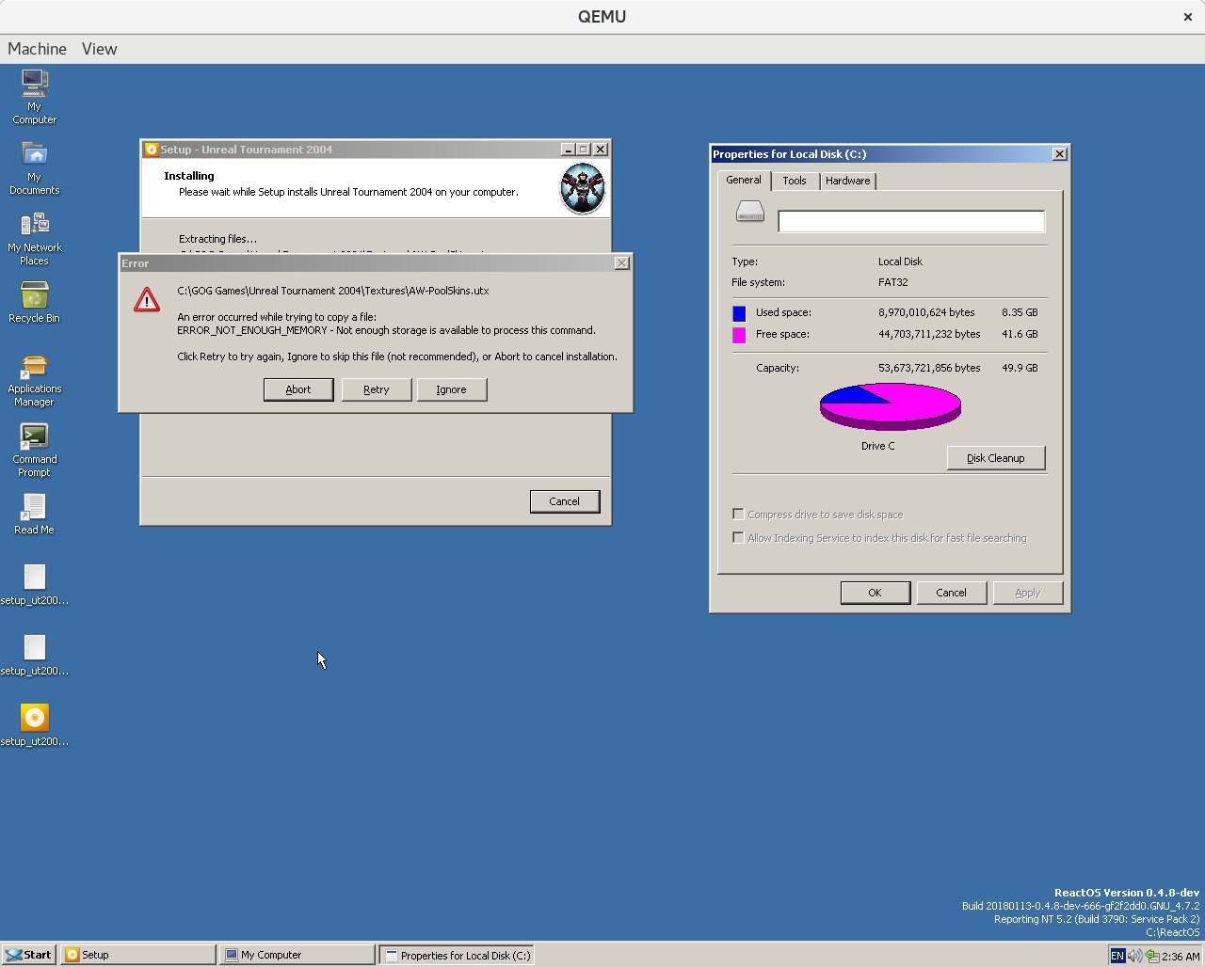Close the Error dialog with its X button
The width and height of the screenshot is (1205, 967).
pyautogui.click(x=621, y=263)
